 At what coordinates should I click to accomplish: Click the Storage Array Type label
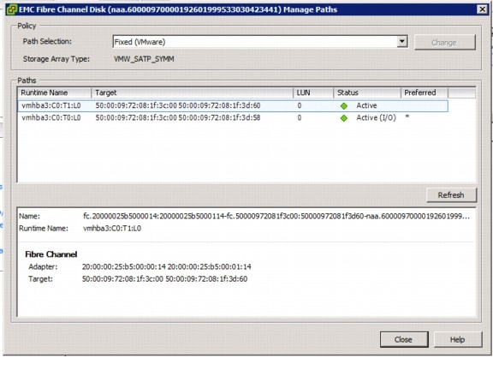(x=56, y=59)
